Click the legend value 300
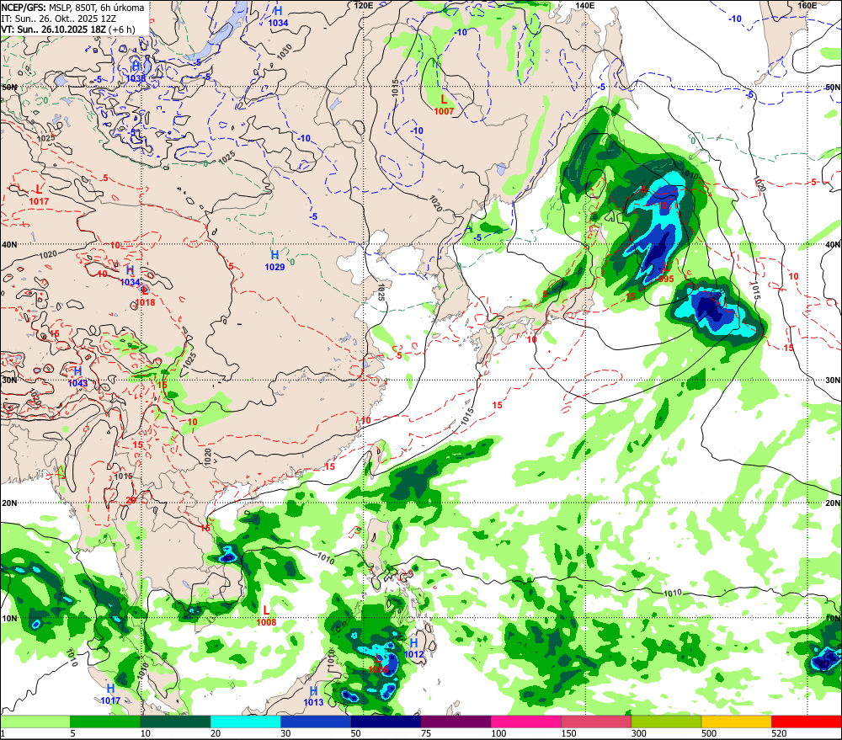The image size is (842, 740). click(639, 733)
